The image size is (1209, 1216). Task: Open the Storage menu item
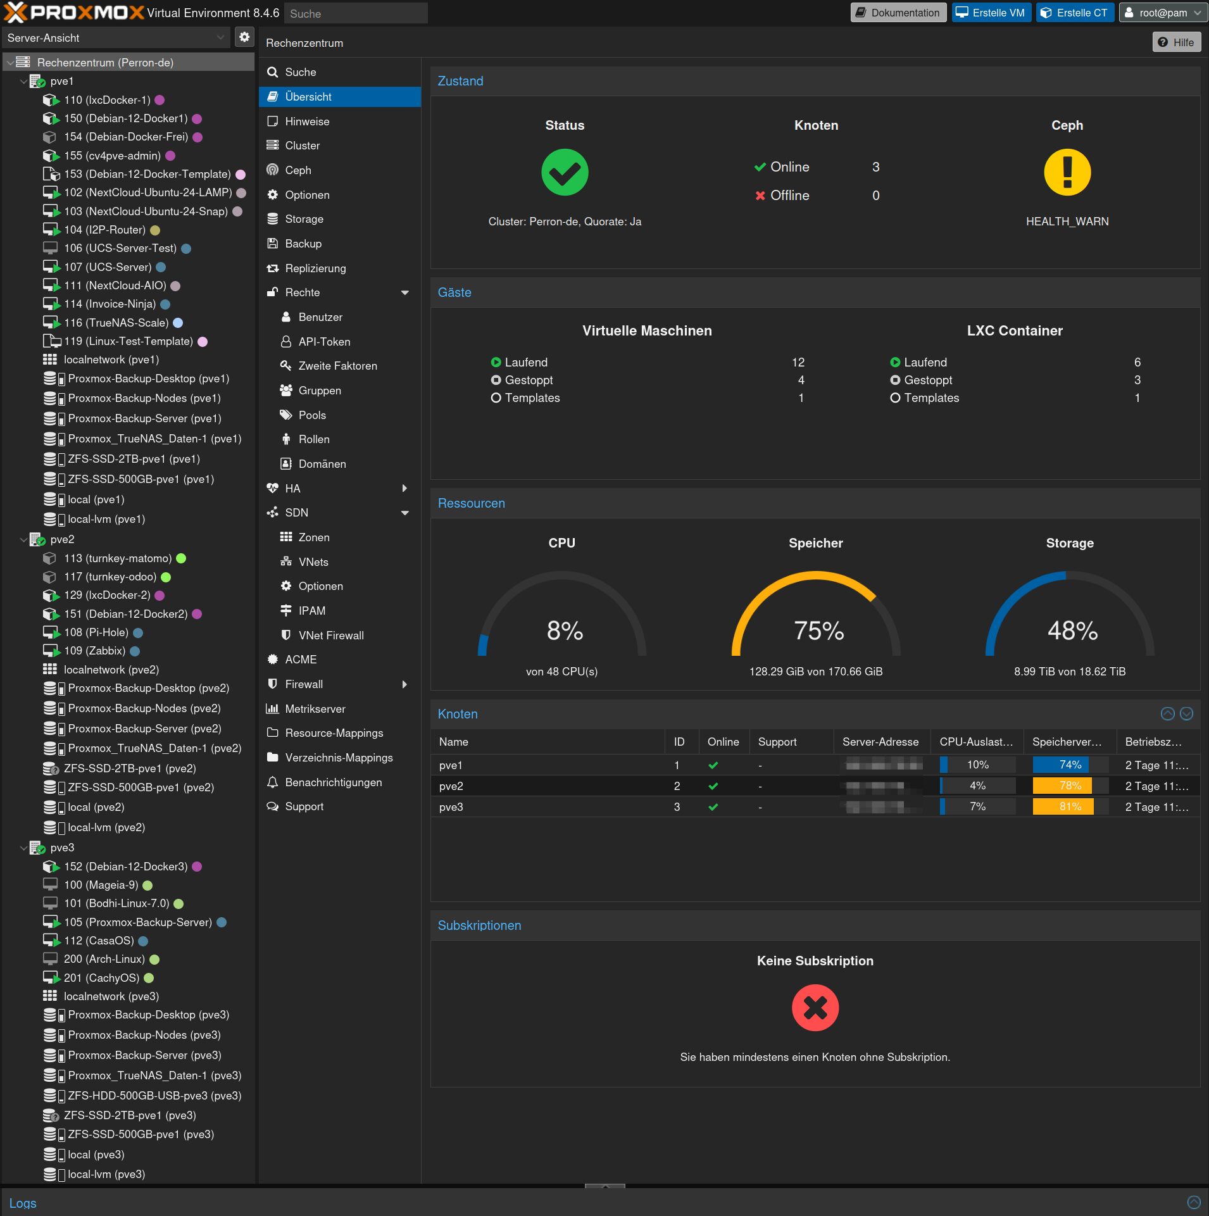coord(340,219)
